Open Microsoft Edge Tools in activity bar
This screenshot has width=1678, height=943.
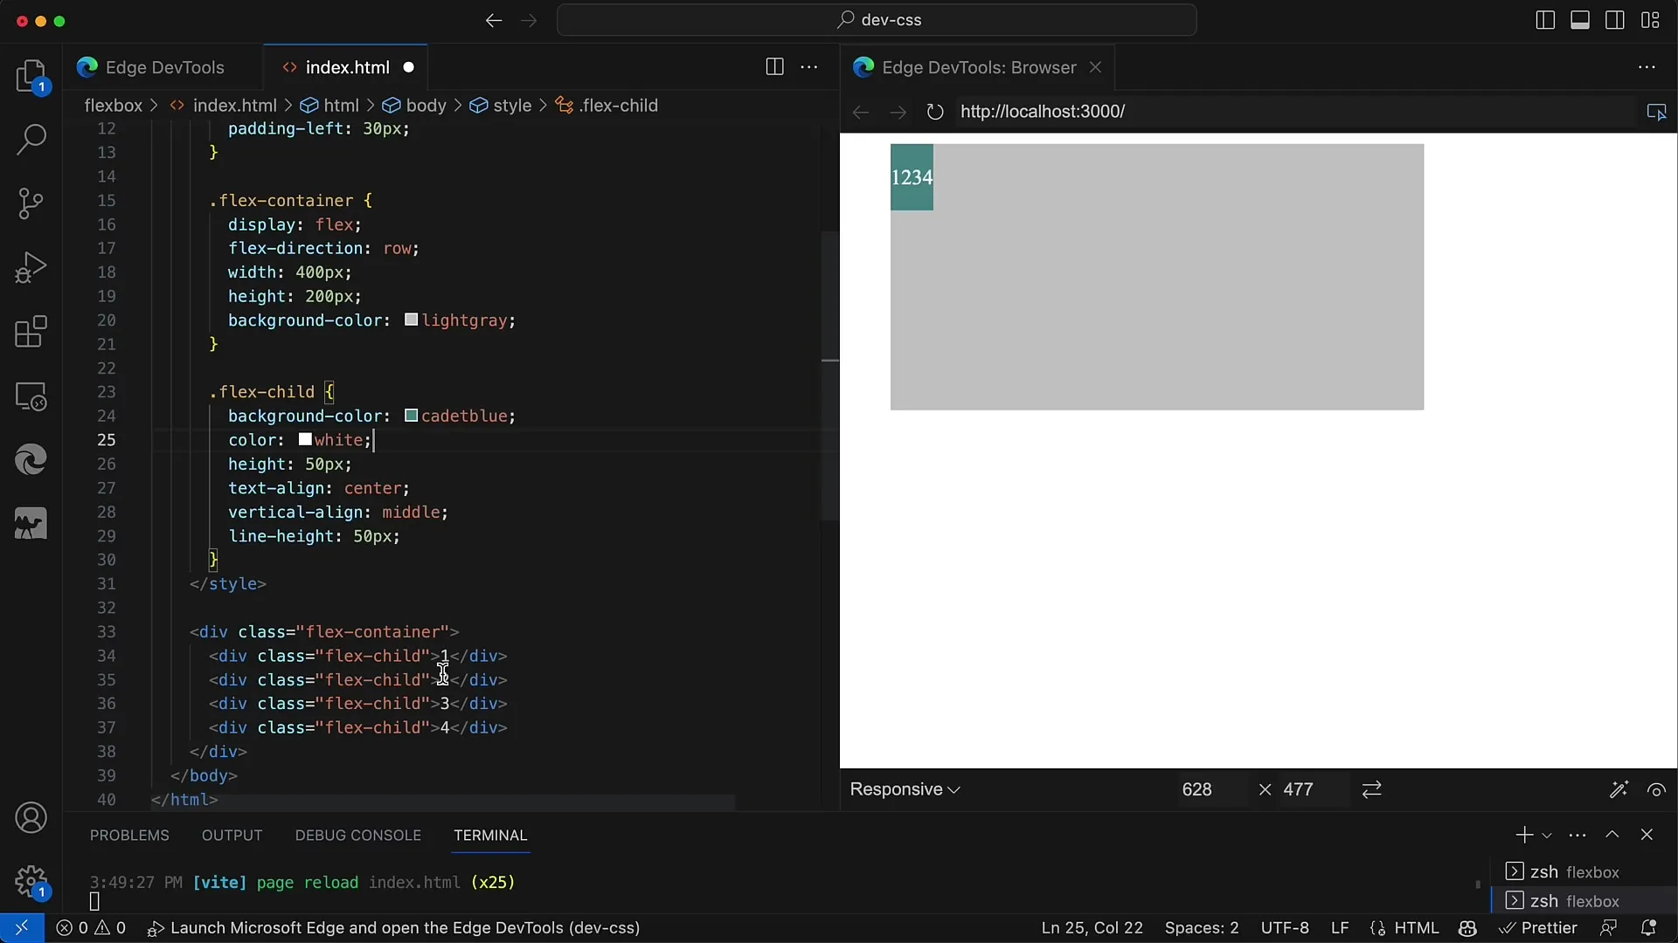pos(31,460)
